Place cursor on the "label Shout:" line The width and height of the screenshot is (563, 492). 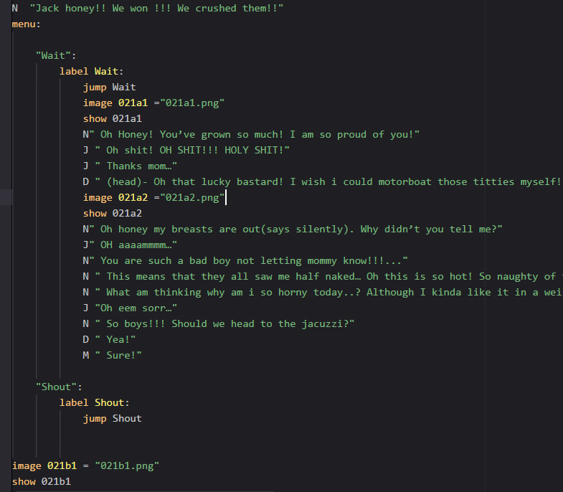pos(94,402)
